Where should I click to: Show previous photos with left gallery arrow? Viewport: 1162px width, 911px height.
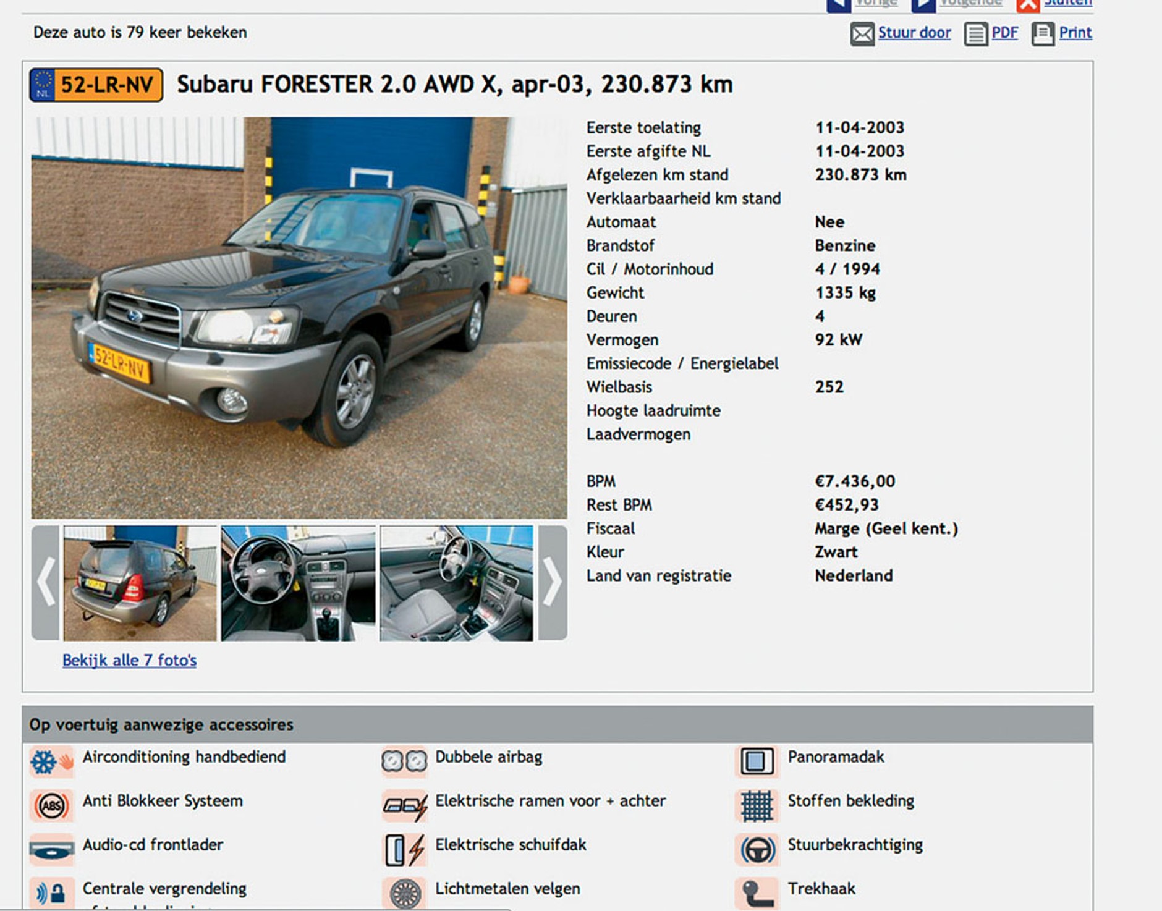pyautogui.click(x=46, y=583)
